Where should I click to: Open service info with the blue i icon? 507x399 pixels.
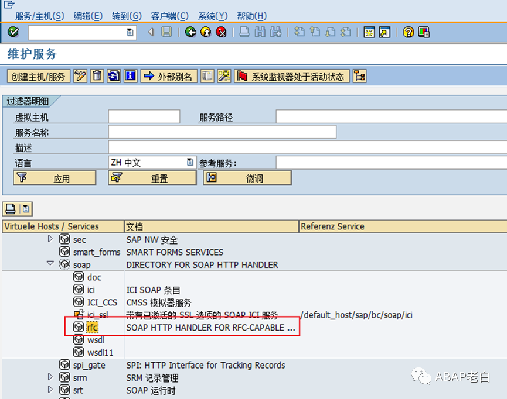130,76
